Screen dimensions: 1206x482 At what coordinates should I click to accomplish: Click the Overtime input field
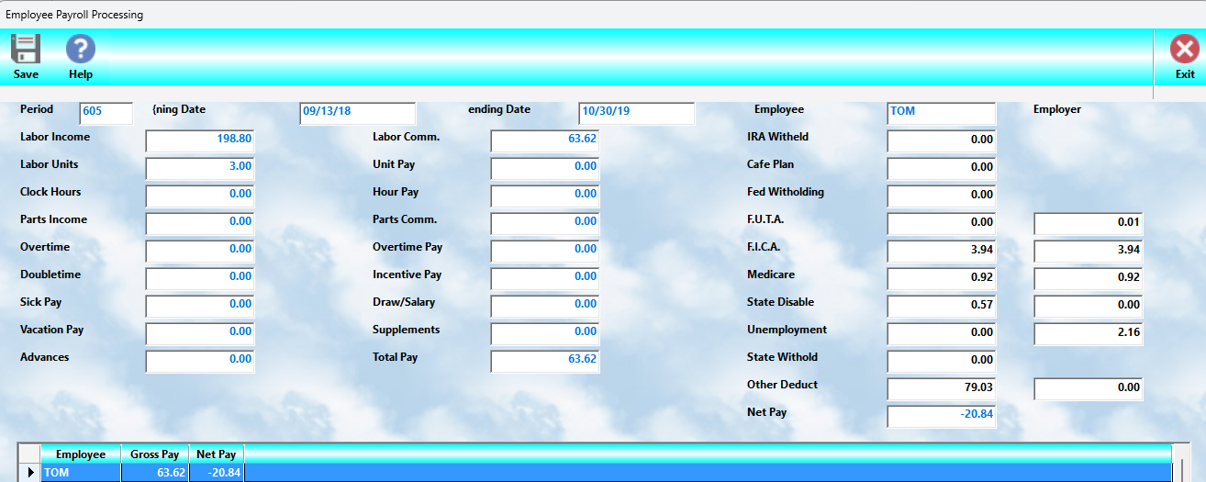pos(200,251)
